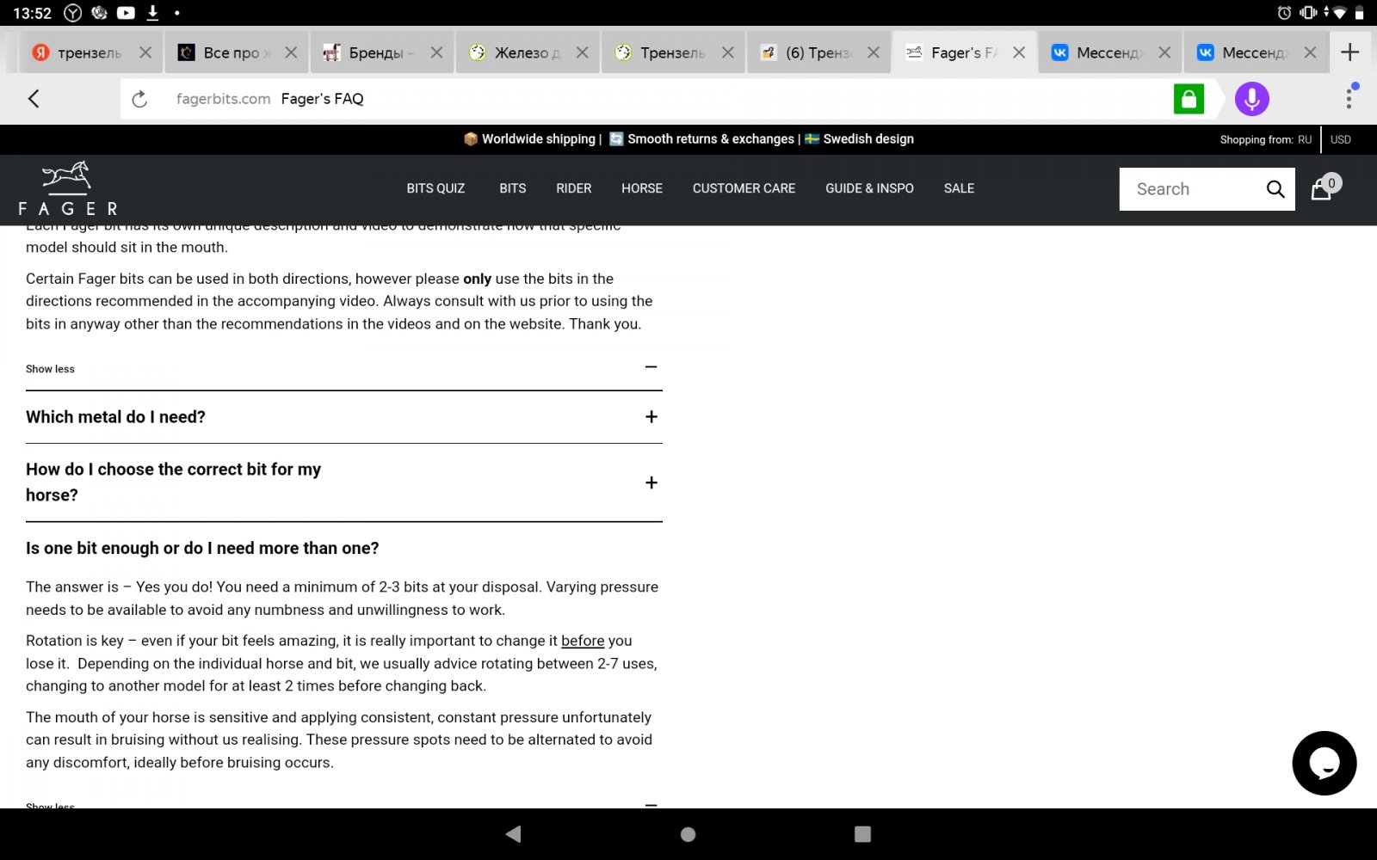Open the YouTube notification in status bar

click(x=126, y=13)
